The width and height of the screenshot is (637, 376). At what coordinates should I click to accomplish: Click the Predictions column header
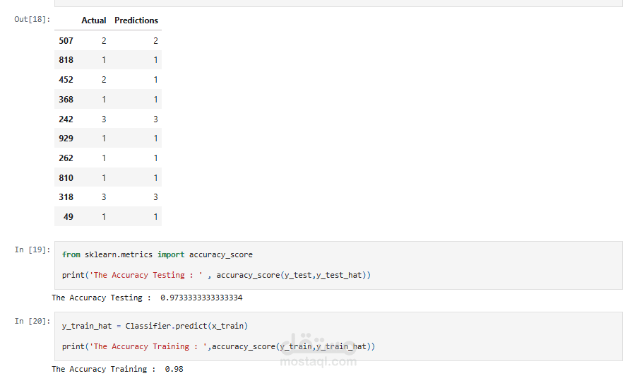(136, 20)
